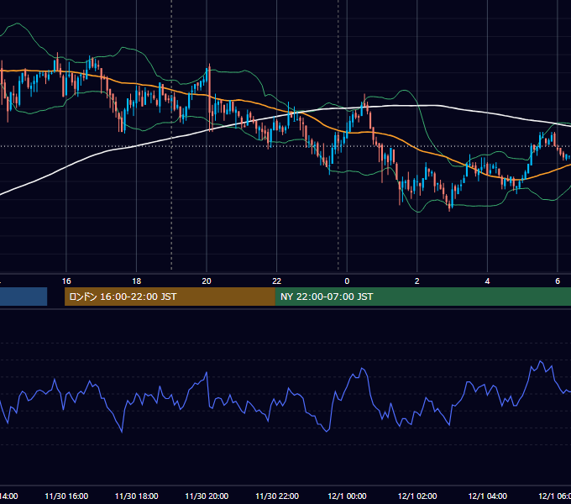Click the 2 hour label on upper axis
571x504 pixels.
click(x=417, y=281)
